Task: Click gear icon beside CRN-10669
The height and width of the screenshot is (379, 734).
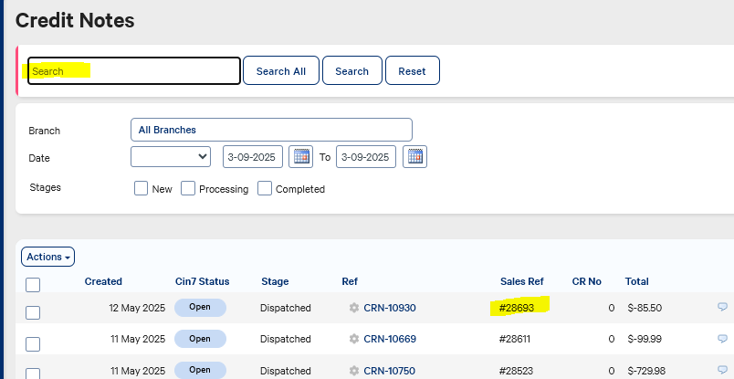Action: tap(354, 340)
